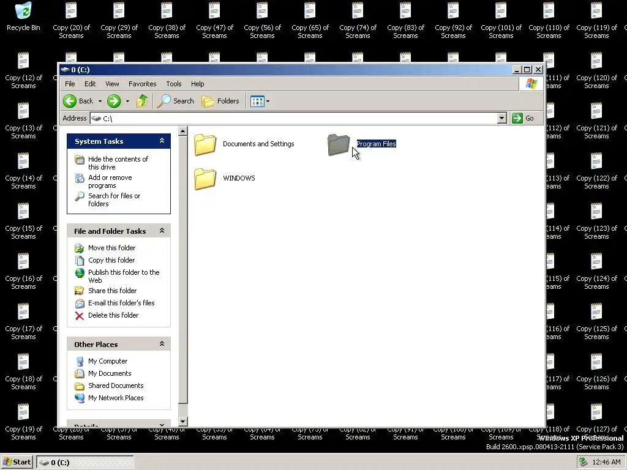The image size is (627, 470).
Task: Select the Recycle Bin desktop icon
Action: click(x=23, y=17)
